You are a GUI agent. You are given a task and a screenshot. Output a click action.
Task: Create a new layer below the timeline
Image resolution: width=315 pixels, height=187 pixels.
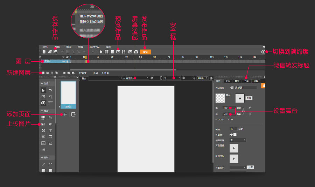[x=43, y=73]
